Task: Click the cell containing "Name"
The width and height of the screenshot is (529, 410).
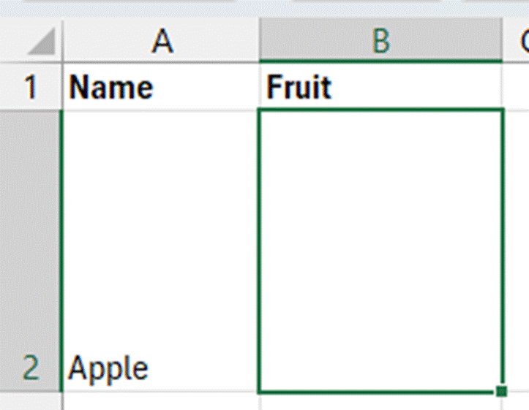Action: (161, 88)
